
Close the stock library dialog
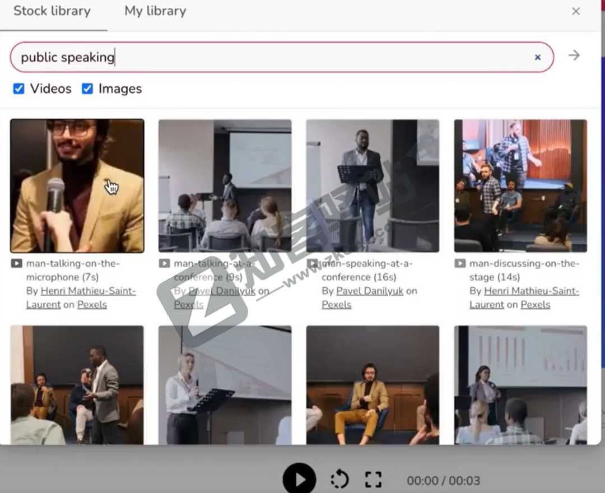pyautogui.click(x=576, y=11)
